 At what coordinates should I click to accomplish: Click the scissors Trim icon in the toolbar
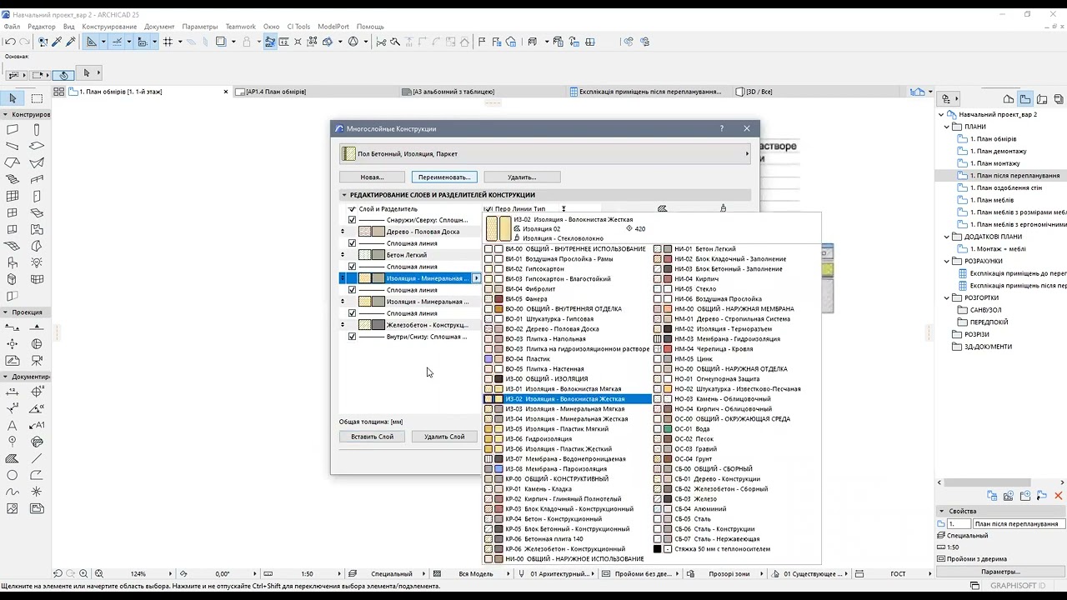[x=381, y=42]
